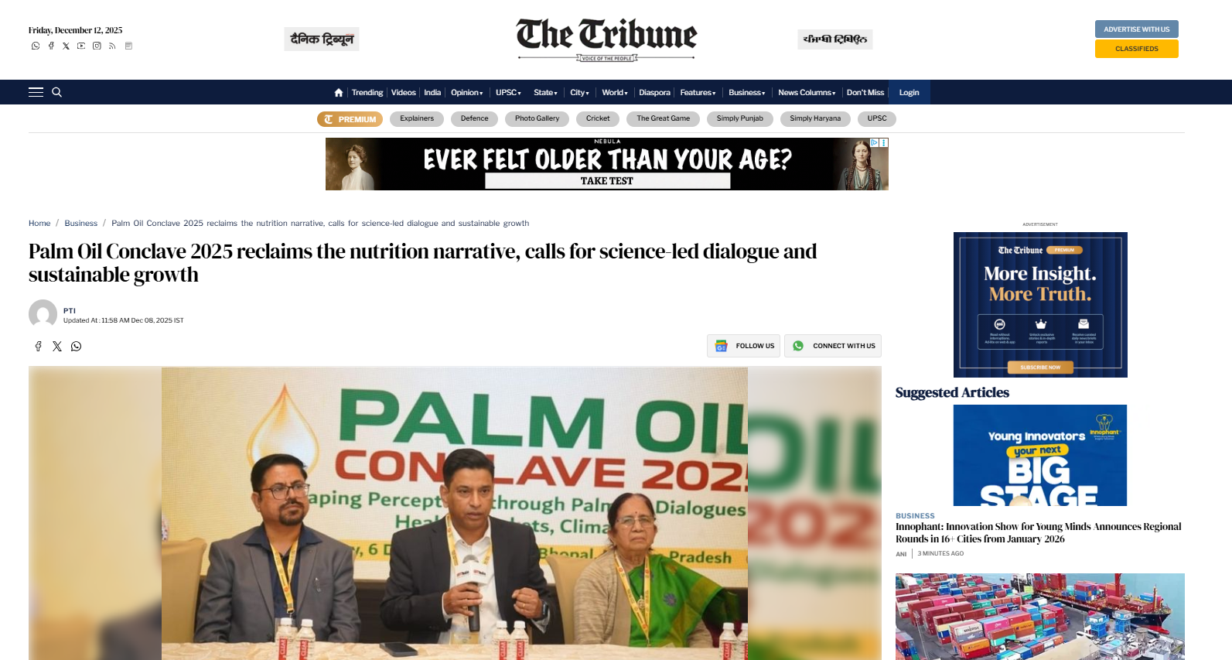The width and height of the screenshot is (1232, 660).
Task: Go to the home icon in navbar
Action: click(339, 92)
